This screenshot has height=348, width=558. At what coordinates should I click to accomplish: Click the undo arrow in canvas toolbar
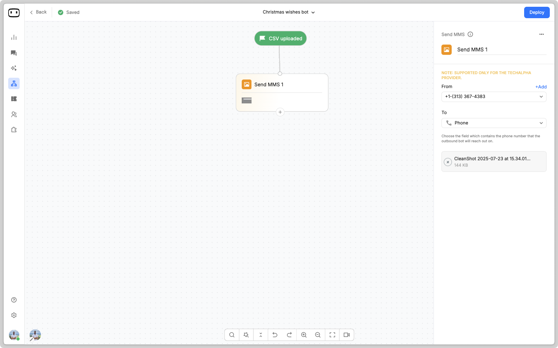pyautogui.click(x=275, y=335)
